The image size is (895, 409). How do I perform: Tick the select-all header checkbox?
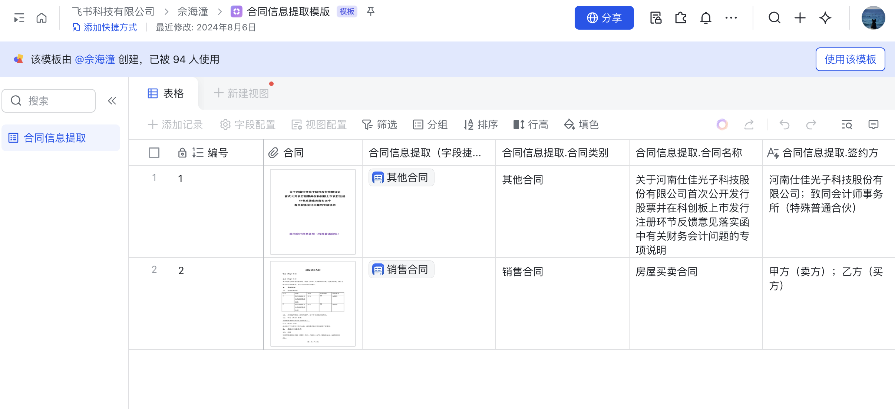154,153
